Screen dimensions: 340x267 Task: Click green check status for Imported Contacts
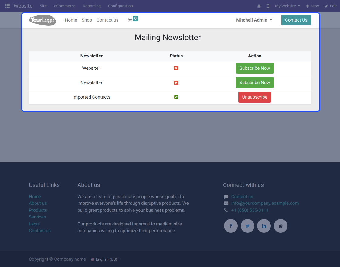tap(176, 97)
